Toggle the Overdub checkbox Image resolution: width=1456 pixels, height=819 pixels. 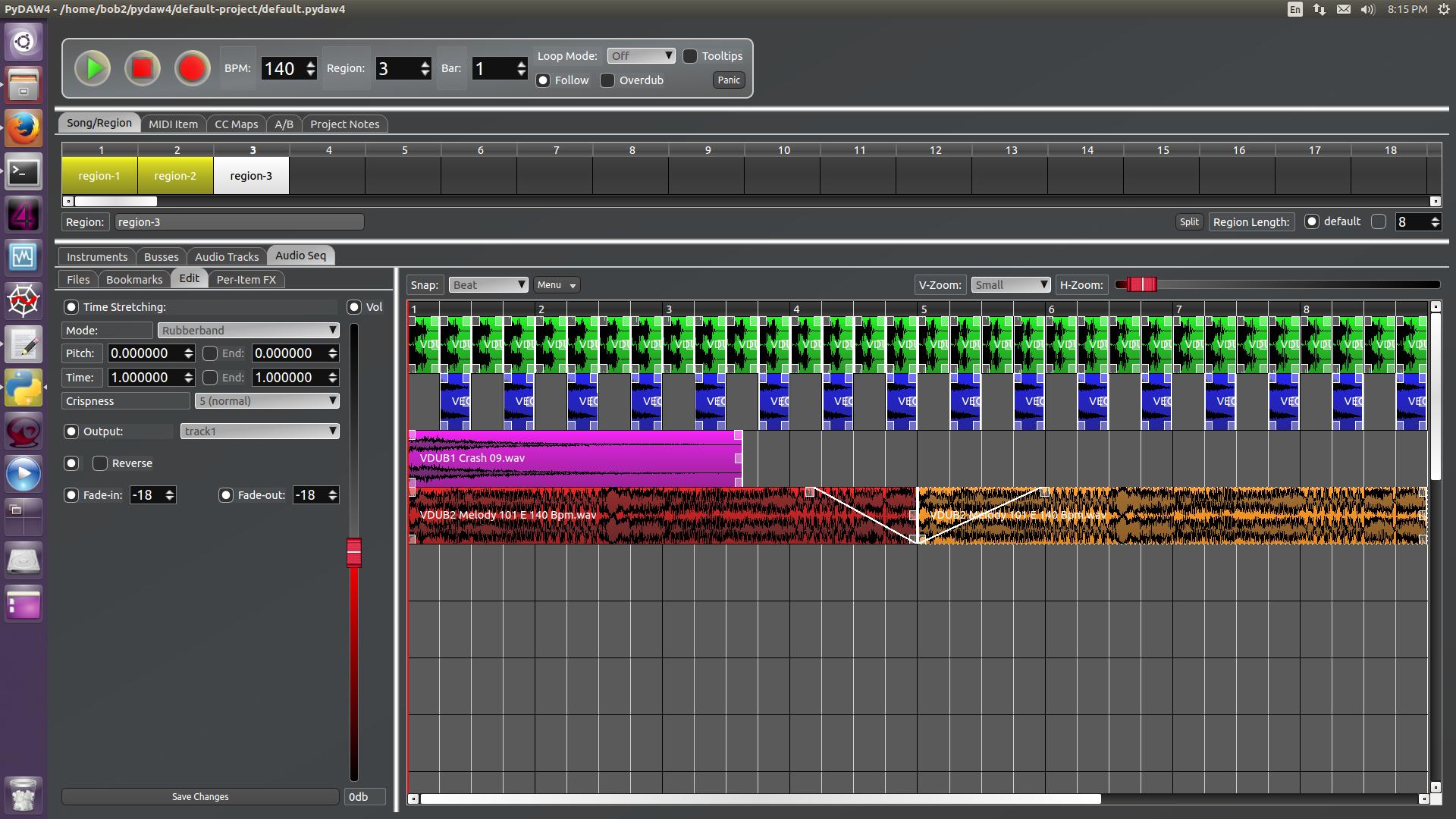coord(607,80)
